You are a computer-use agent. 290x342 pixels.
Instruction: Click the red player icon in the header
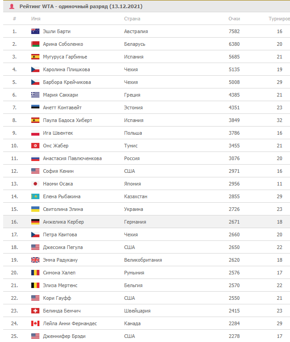(12, 6)
